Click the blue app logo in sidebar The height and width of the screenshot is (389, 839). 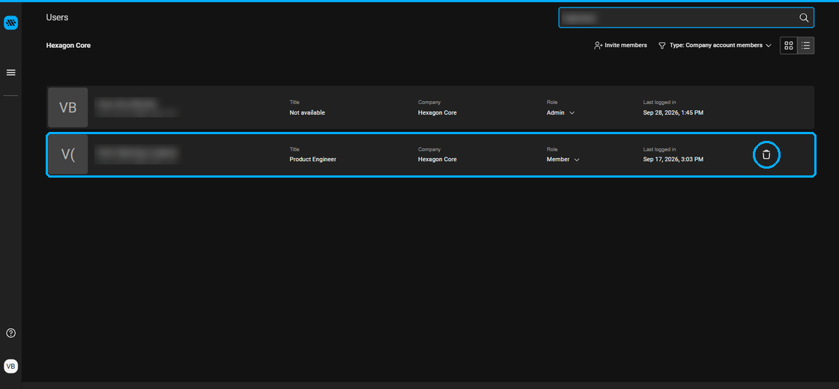pyautogui.click(x=10, y=22)
